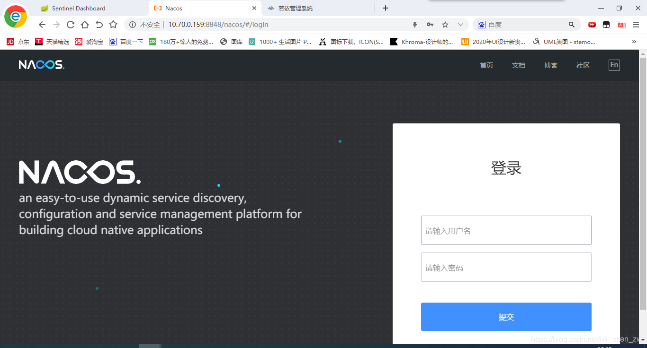Close the Nacos tab
647x348 pixels.
coord(254,8)
